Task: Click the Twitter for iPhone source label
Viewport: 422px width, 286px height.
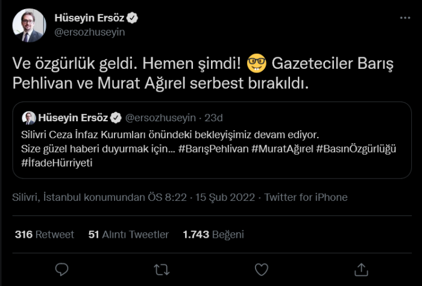Action: [x=306, y=197]
